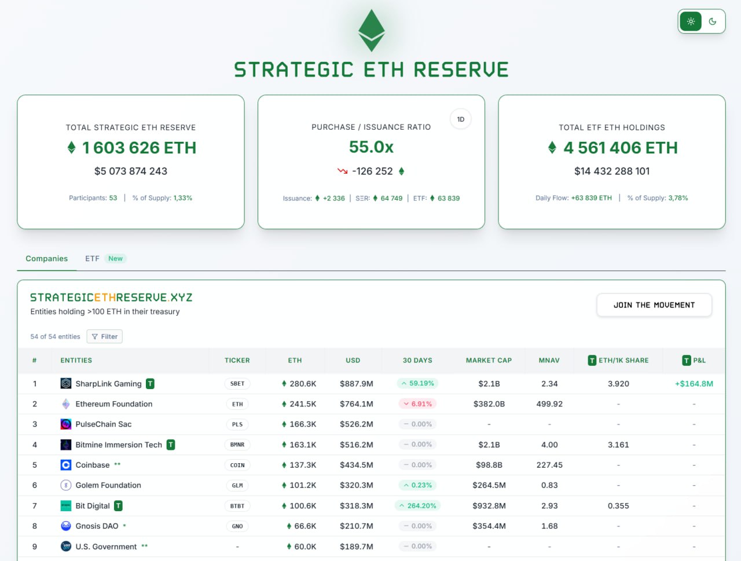
Task: Click the 54 of 54 entities count
Action: coord(55,336)
